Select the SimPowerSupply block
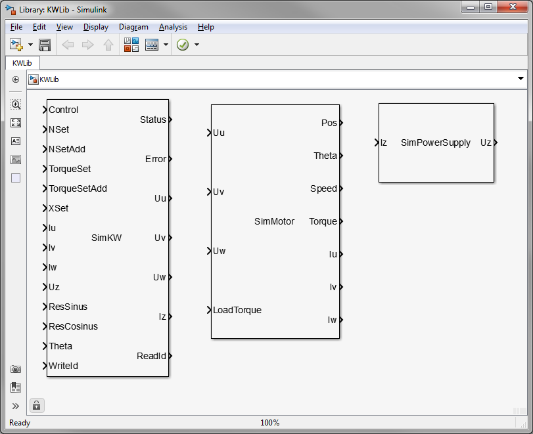The image size is (533, 434). [436, 142]
